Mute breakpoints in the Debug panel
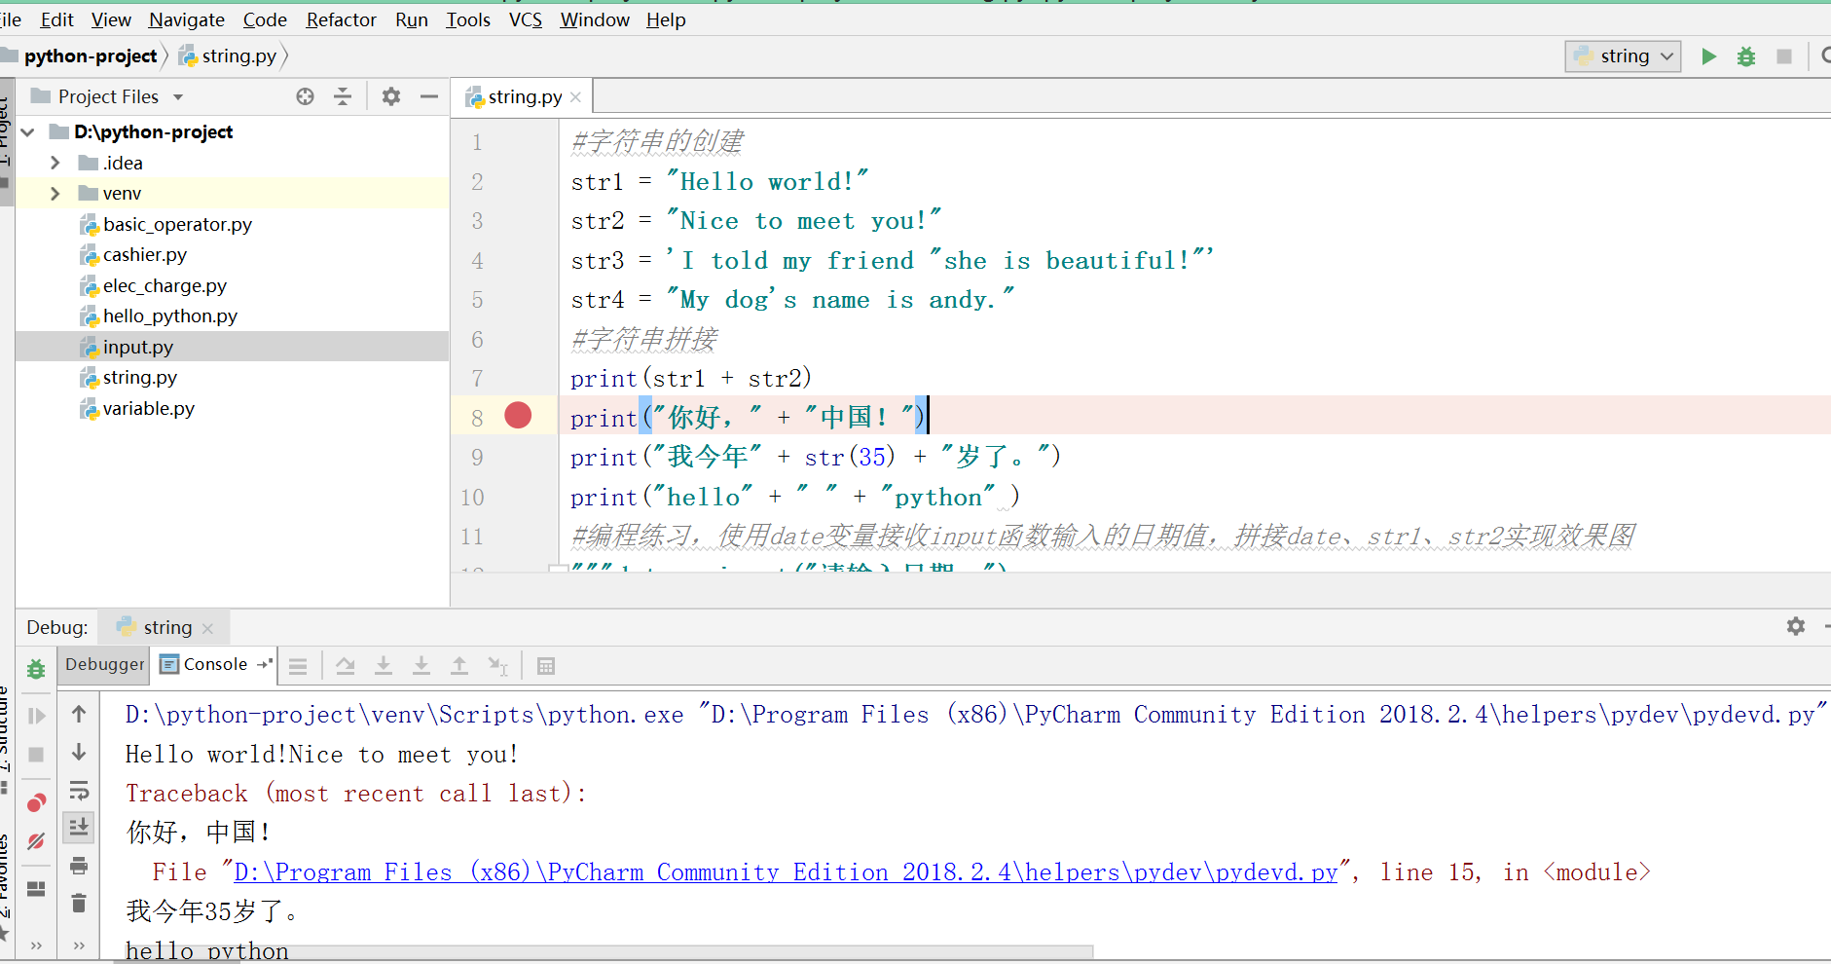This screenshot has width=1831, height=964. coord(36,840)
